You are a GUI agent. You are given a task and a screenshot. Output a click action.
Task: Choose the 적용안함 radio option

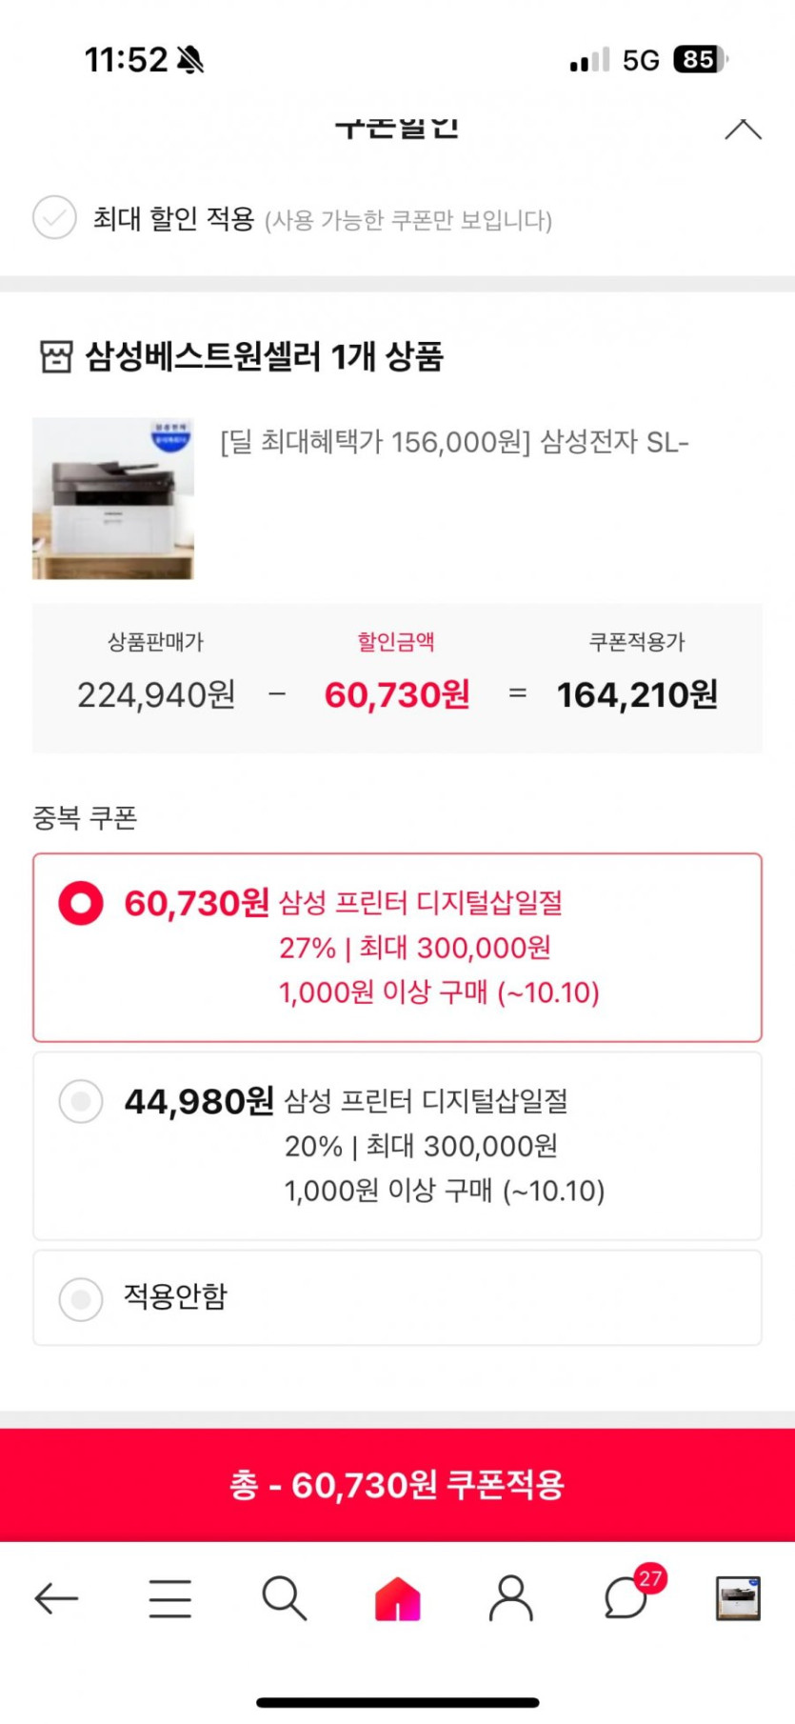[x=81, y=1299]
